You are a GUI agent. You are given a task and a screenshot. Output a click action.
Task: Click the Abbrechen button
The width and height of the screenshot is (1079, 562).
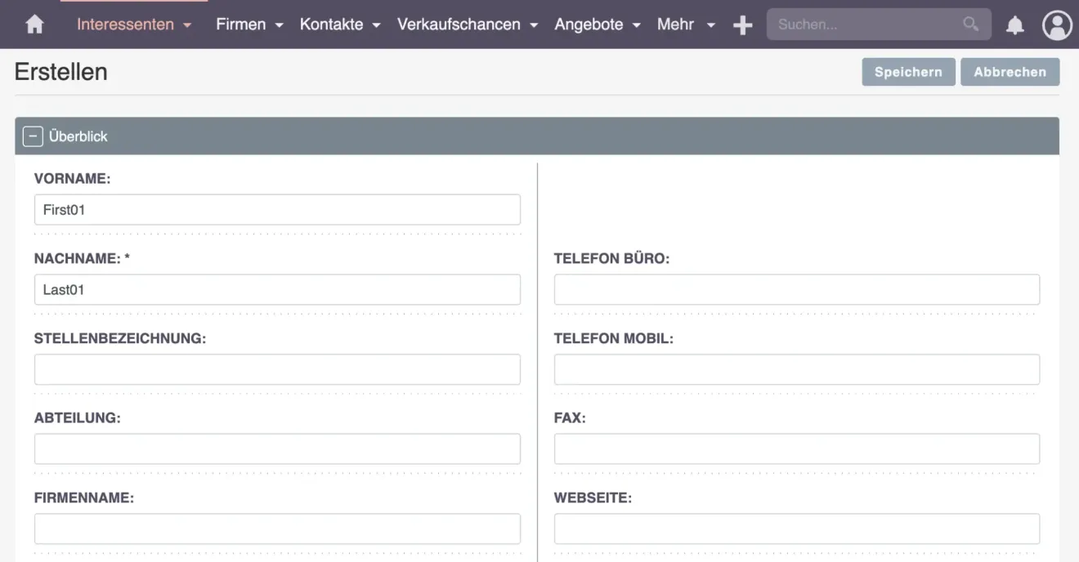click(1010, 71)
